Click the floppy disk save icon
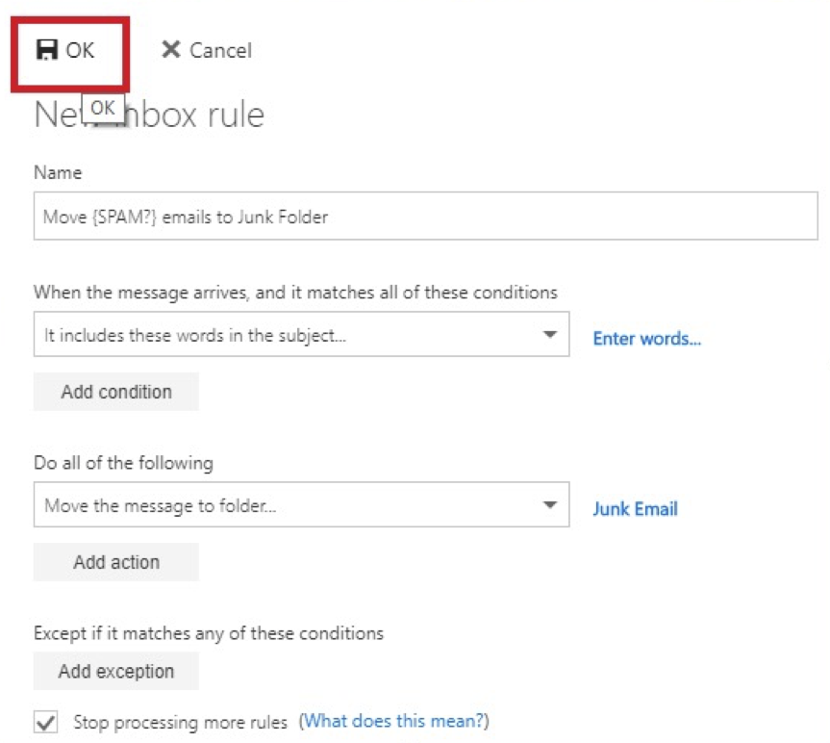The image size is (830, 743). (47, 50)
